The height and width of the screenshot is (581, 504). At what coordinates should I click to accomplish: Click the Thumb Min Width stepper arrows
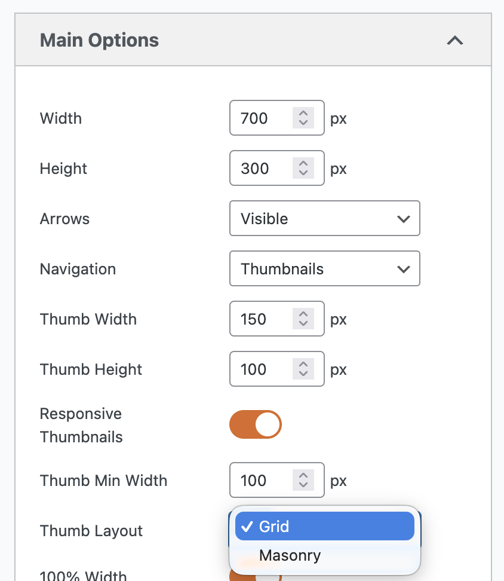[303, 481]
